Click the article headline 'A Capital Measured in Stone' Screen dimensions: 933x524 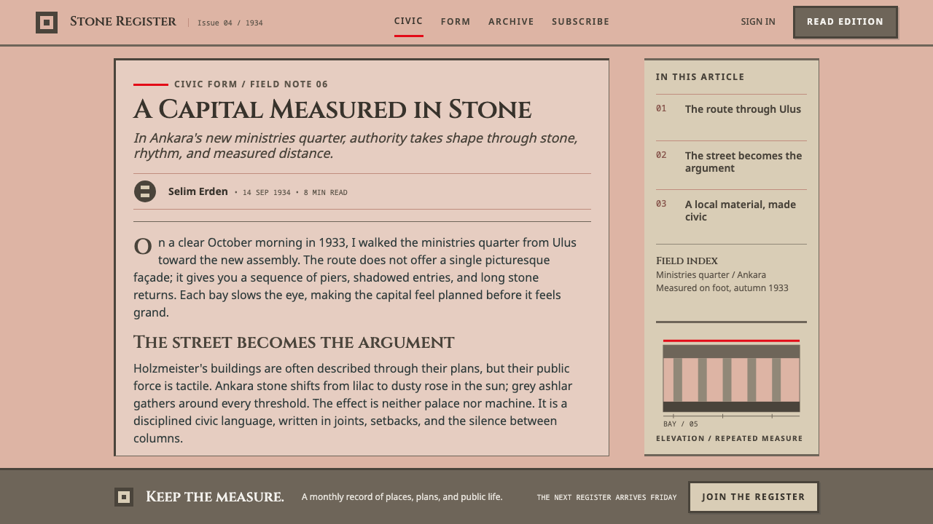click(332, 110)
